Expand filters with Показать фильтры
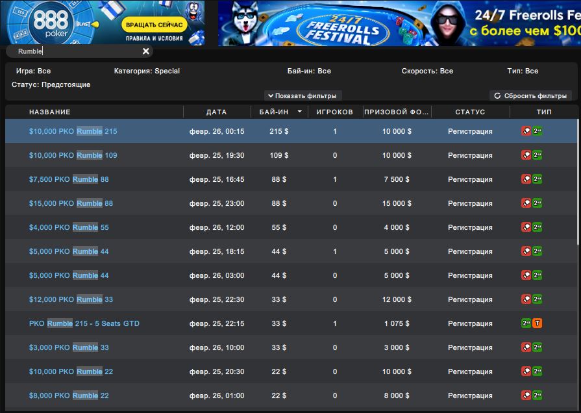 [x=303, y=95]
